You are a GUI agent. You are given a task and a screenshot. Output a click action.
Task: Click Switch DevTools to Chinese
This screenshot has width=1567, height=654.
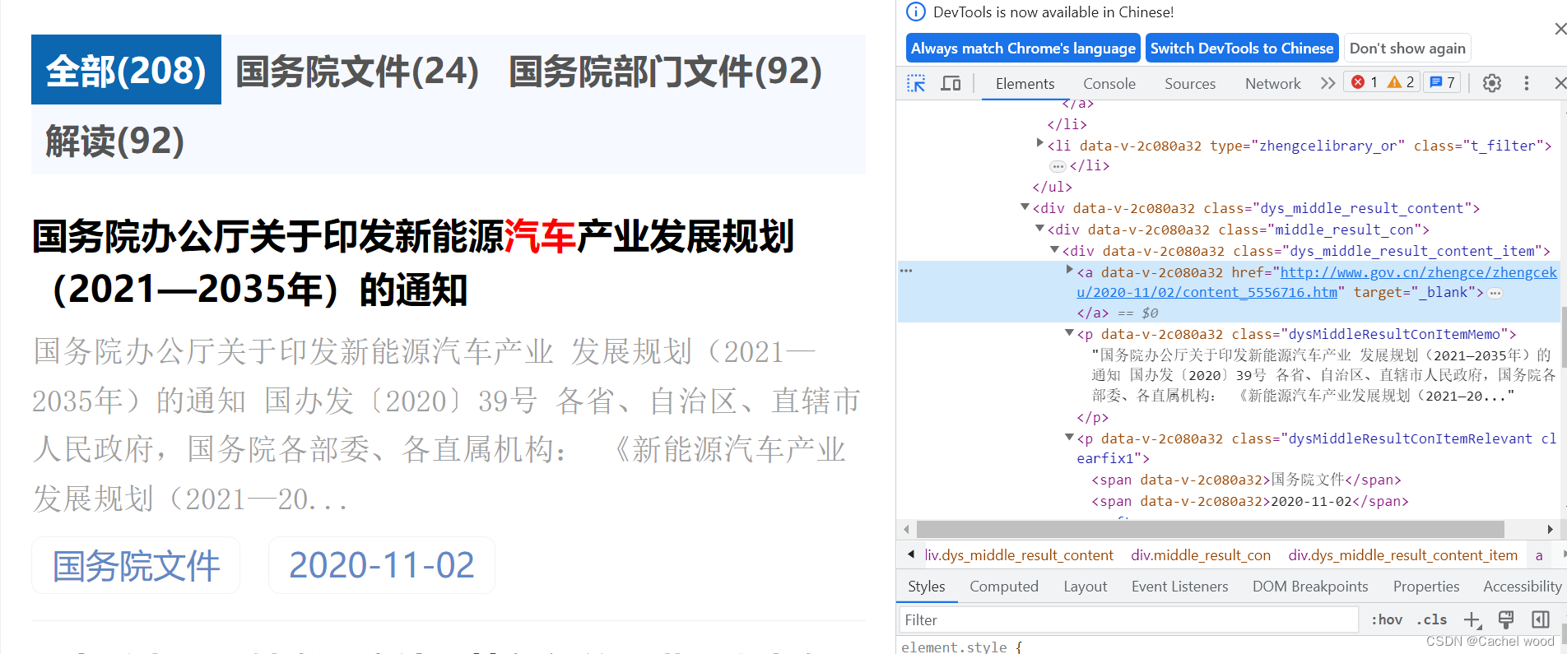(1242, 48)
